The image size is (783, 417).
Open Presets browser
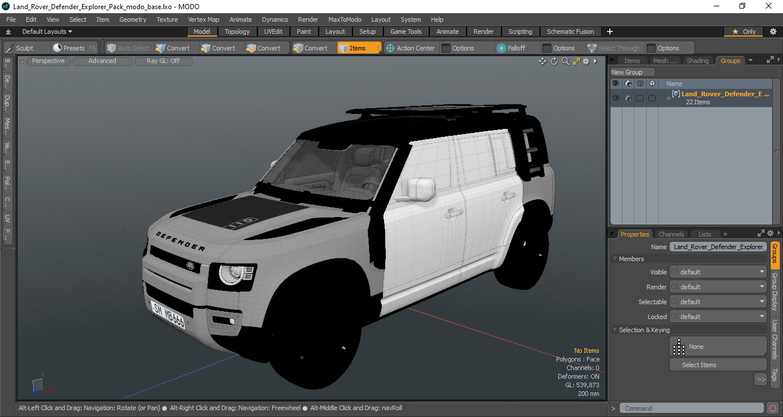[x=74, y=48]
